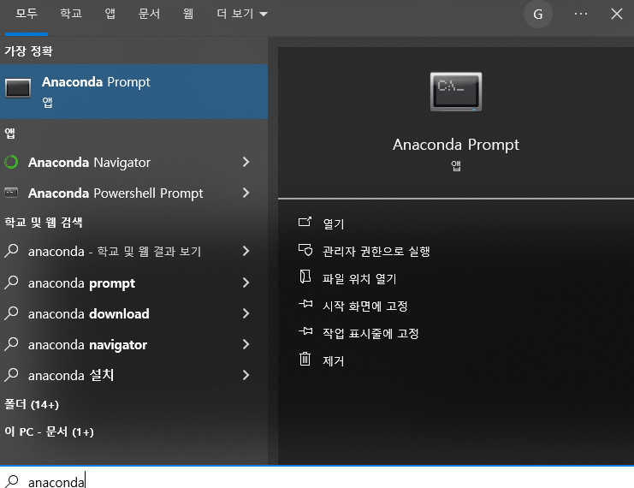
Task: Expand arrow for anaconda navigator suggestion
Action: coord(246,344)
